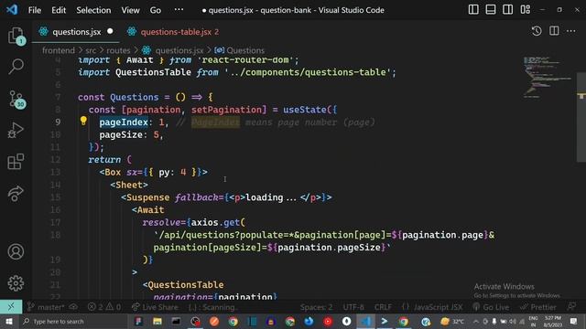Click the line number 9 in the gutter
This screenshot has height=329, width=586.
pyautogui.click(x=58, y=122)
